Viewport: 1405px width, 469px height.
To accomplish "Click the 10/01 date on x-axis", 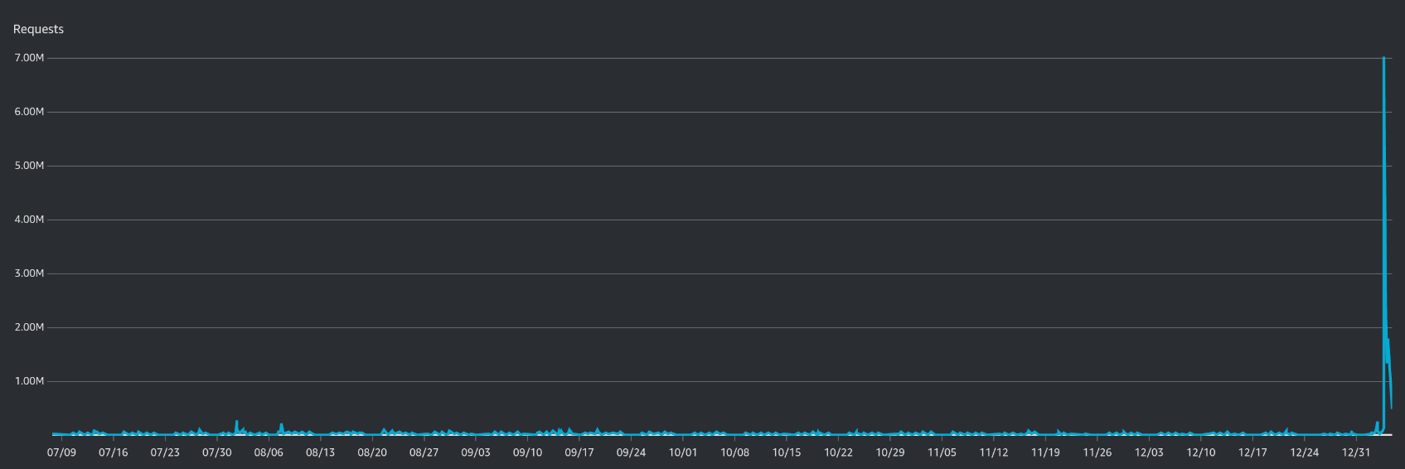I will (x=683, y=452).
